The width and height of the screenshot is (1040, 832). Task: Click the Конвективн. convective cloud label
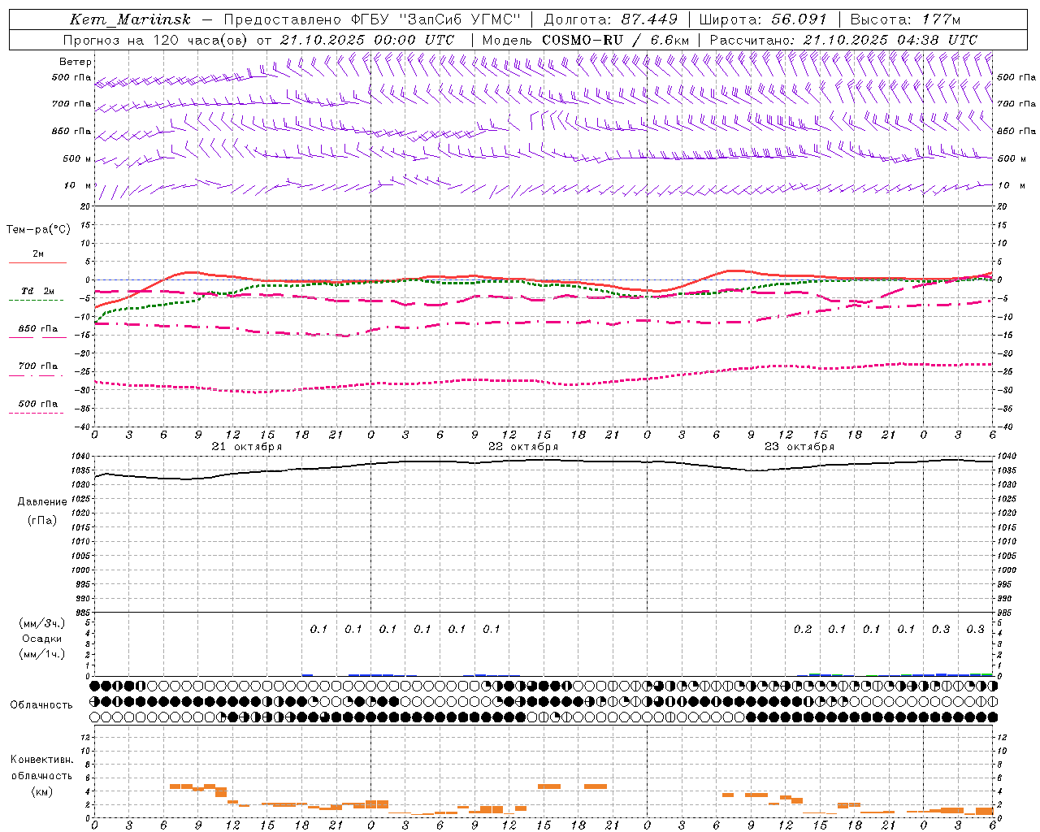coord(41,760)
